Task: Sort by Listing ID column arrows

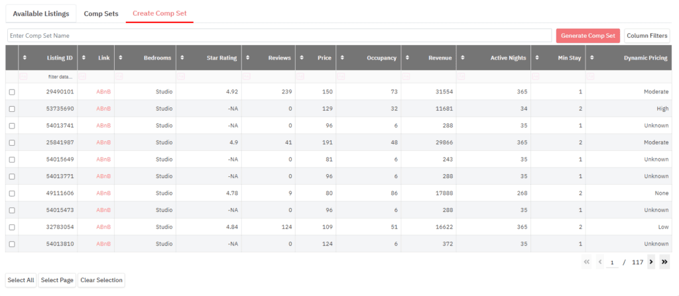Action: click(x=25, y=58)
